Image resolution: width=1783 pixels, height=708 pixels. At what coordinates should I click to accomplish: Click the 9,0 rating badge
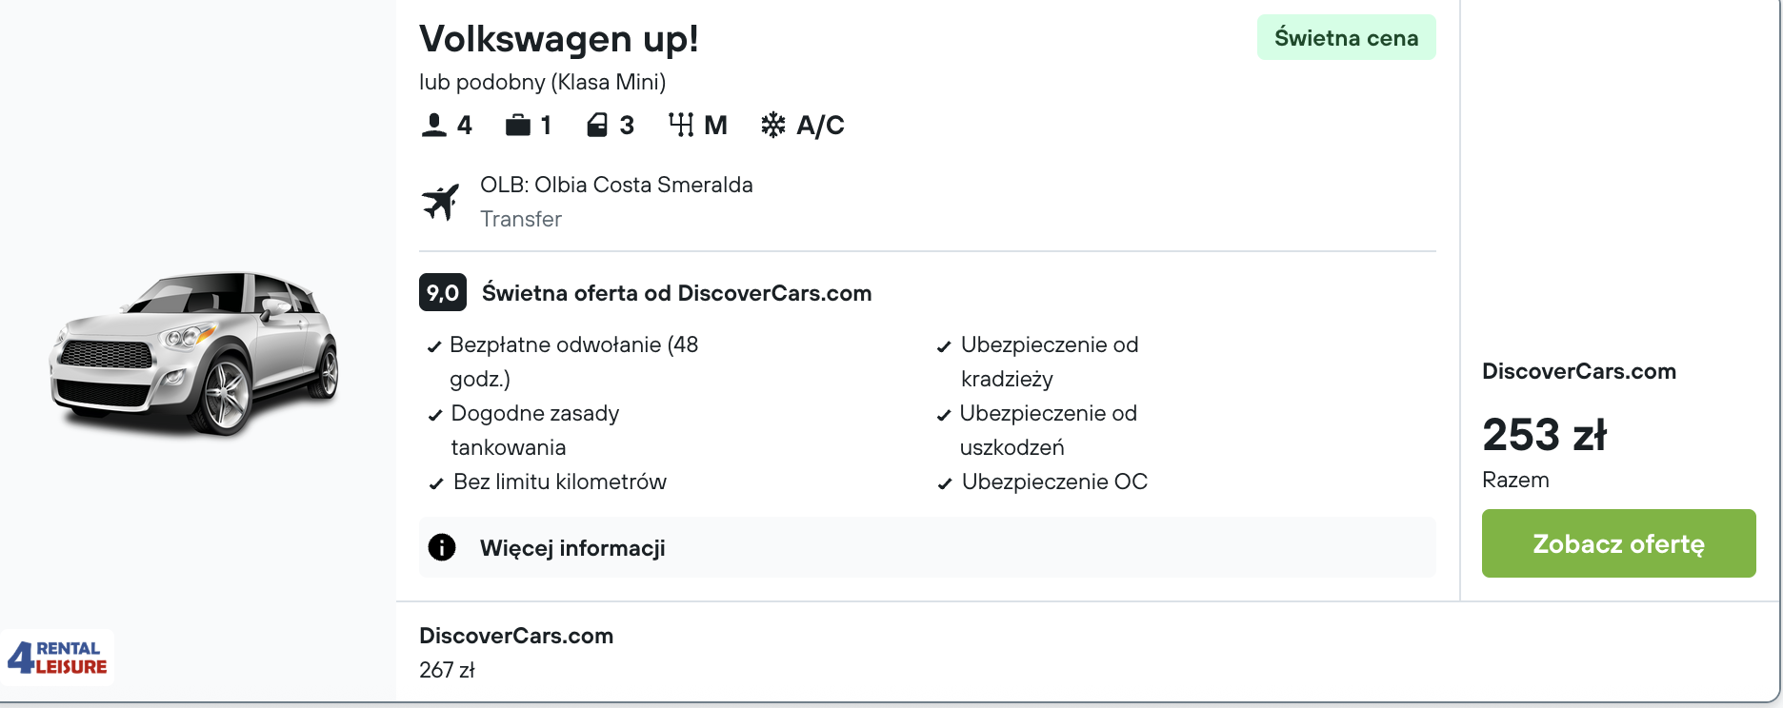(x=443, y=293)
